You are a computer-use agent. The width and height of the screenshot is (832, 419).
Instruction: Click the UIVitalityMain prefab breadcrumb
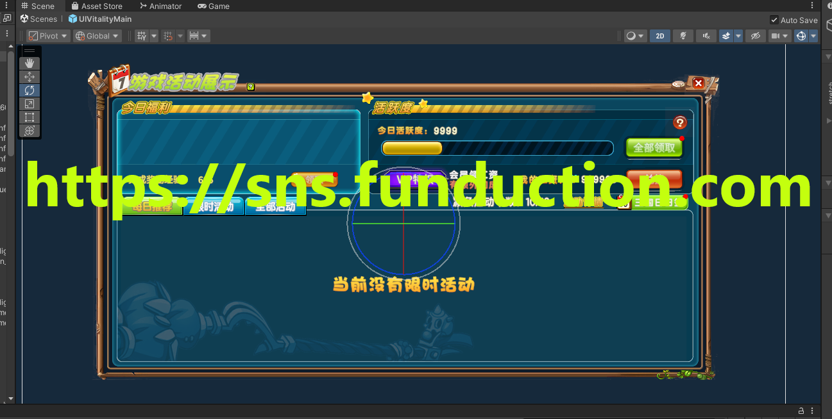[x=100, y=19]
